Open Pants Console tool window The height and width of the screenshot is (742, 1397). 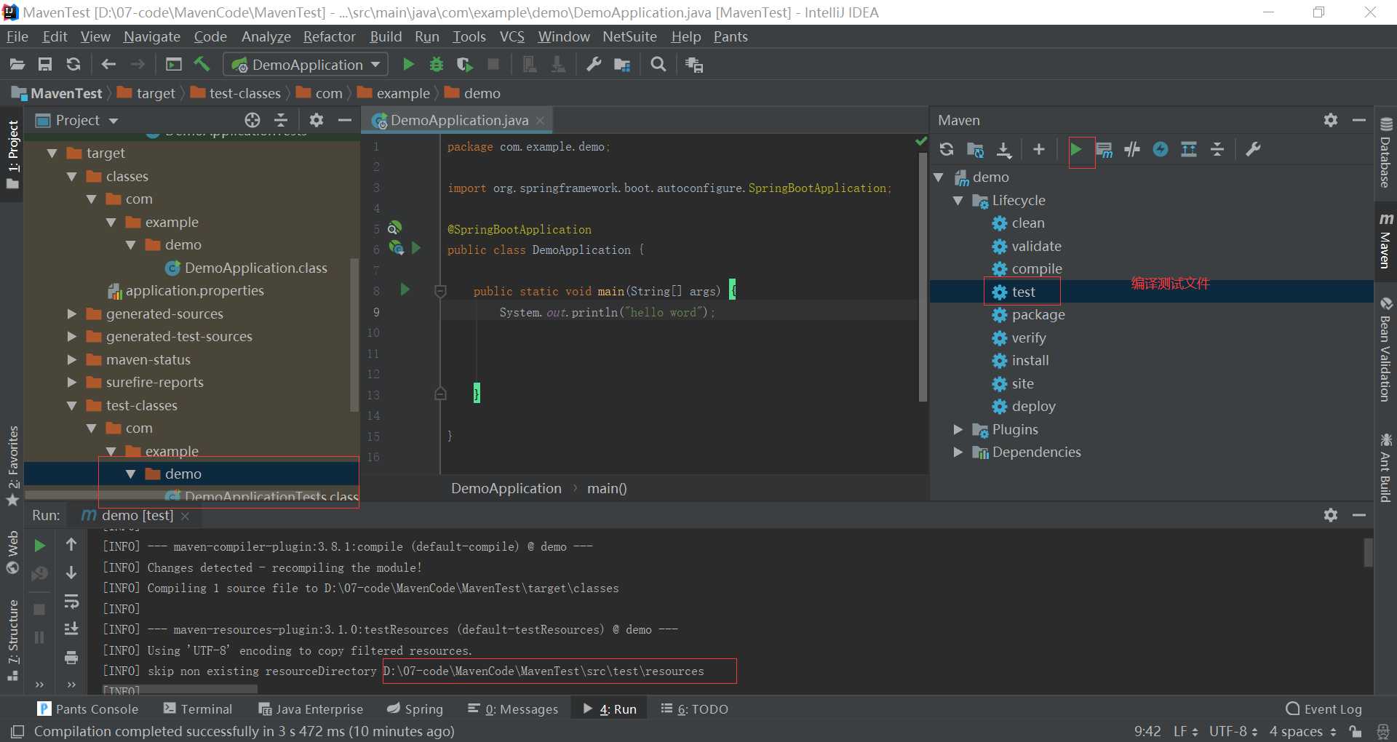click(x=87, y=709)
